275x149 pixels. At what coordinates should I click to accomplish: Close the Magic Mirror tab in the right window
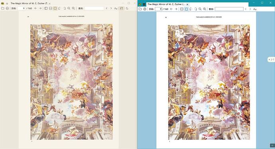(187, 4)
